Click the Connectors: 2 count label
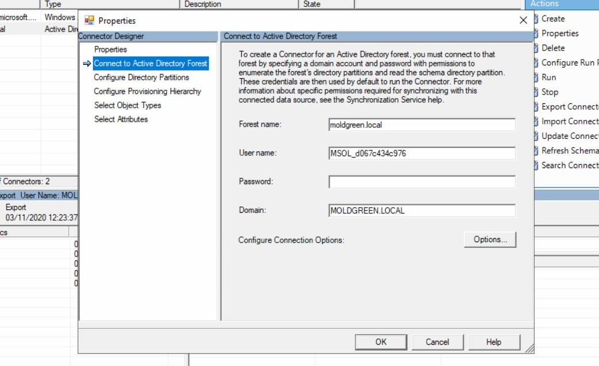Image resolution: width=599 pixels, height=366 pixels. click(25, 181)
